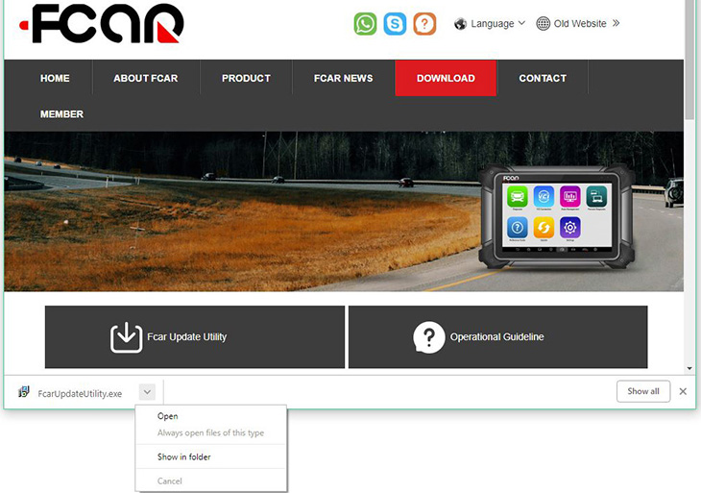This screenshot has width=701, height=493.
Task: Click the banner image of the diagnostic tablet
Action: coord(557,216)
